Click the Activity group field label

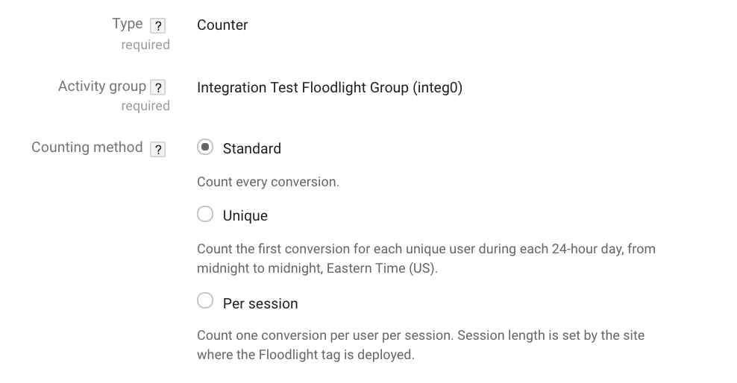click(x=102, y=86)
